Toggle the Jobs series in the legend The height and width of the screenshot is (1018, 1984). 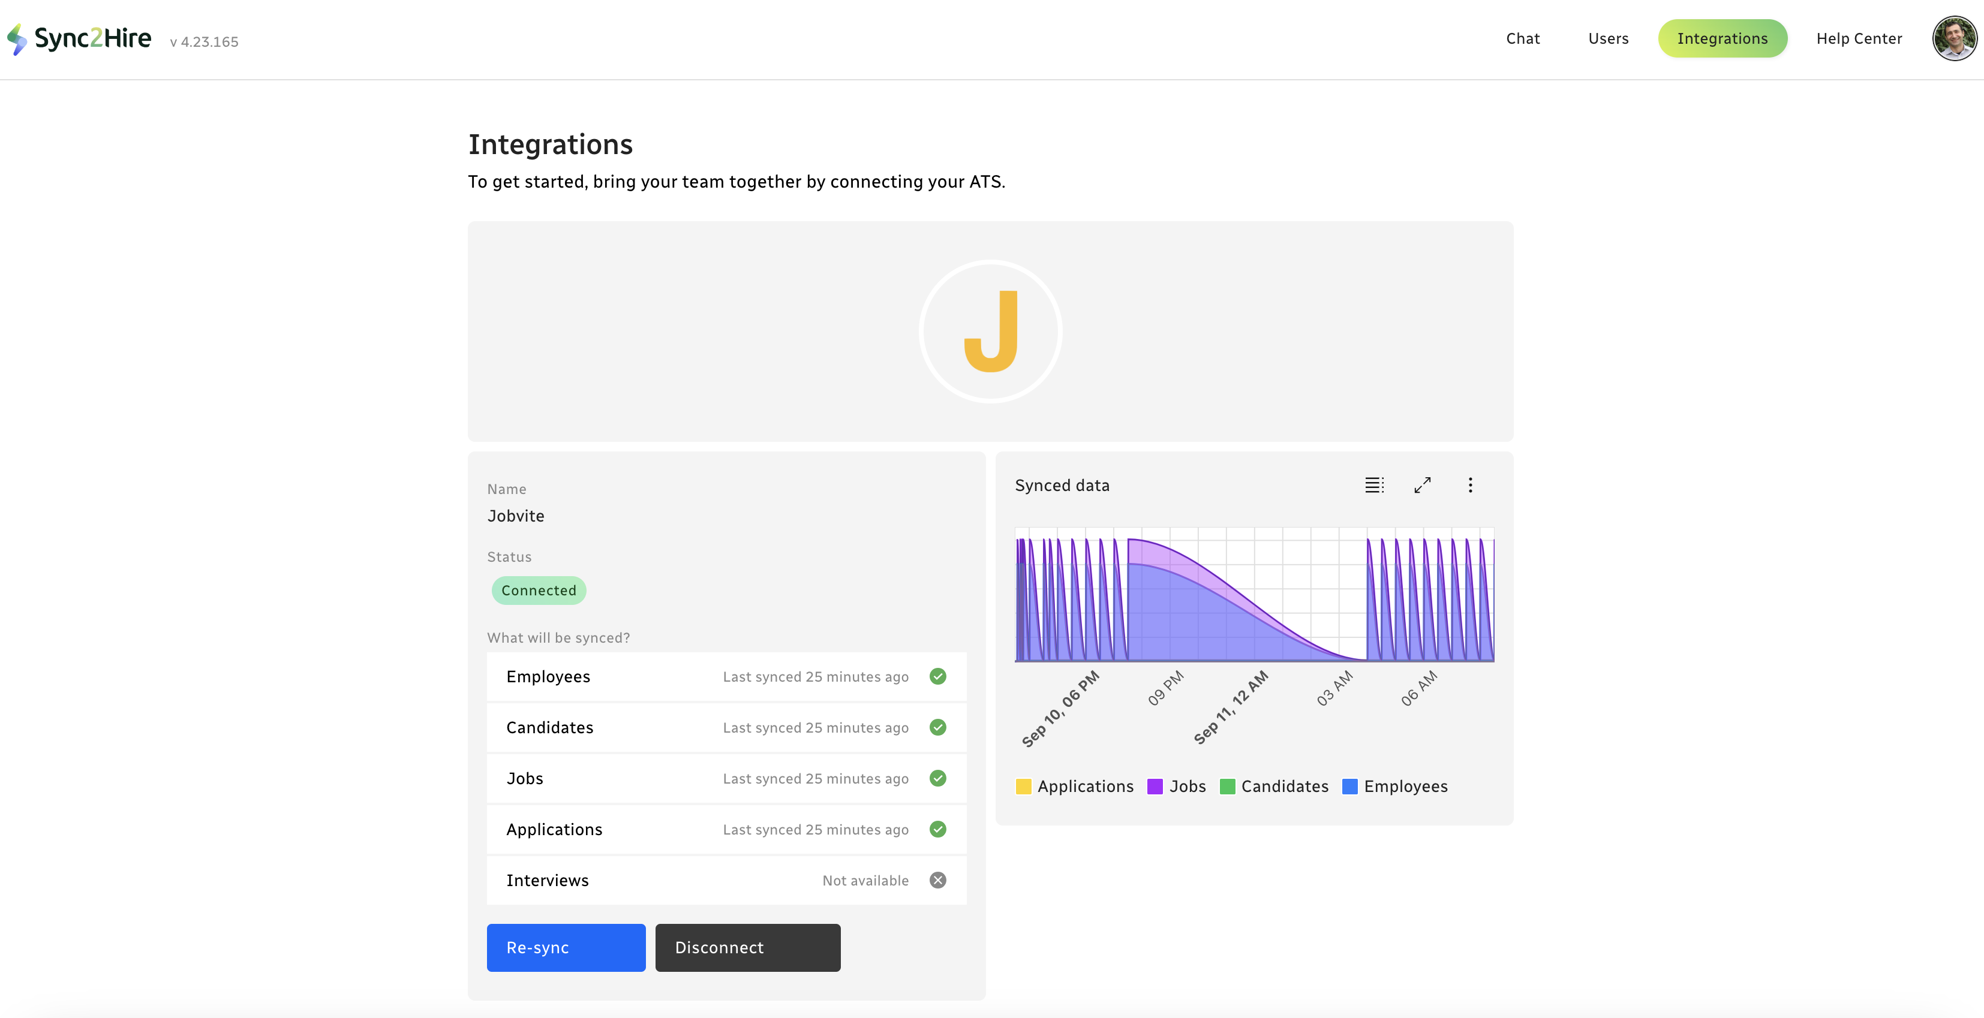point(1177,786)
